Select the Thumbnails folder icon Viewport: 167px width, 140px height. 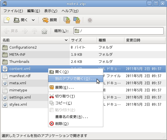[x=5, y=62]
